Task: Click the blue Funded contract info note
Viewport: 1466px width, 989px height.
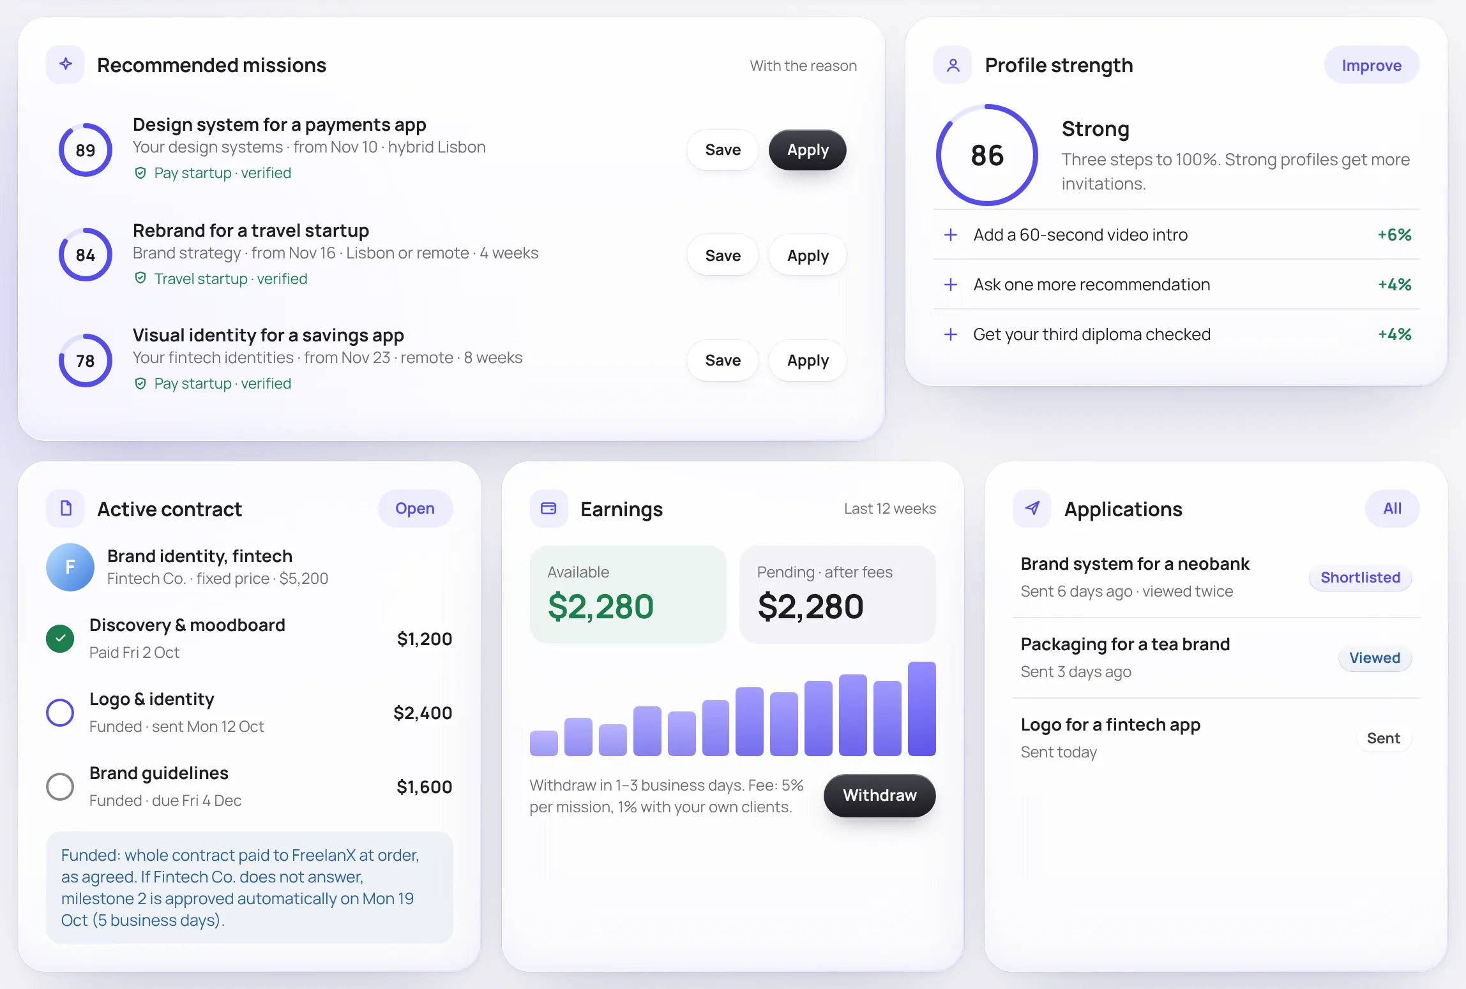Action: click(x=250, y=887)
